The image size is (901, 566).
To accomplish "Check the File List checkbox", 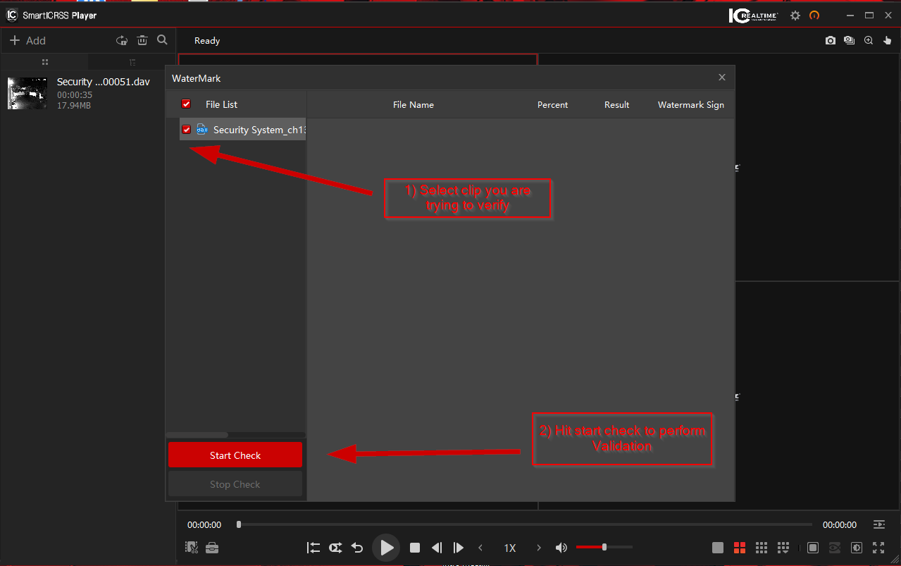I will pos(185,104).
